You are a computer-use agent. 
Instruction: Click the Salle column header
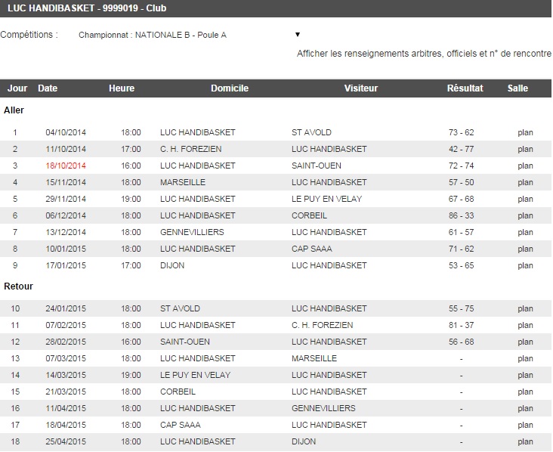(517, 88)
